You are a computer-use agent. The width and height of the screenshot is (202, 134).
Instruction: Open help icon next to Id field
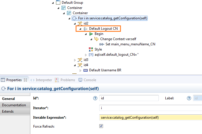pos(95,98)
